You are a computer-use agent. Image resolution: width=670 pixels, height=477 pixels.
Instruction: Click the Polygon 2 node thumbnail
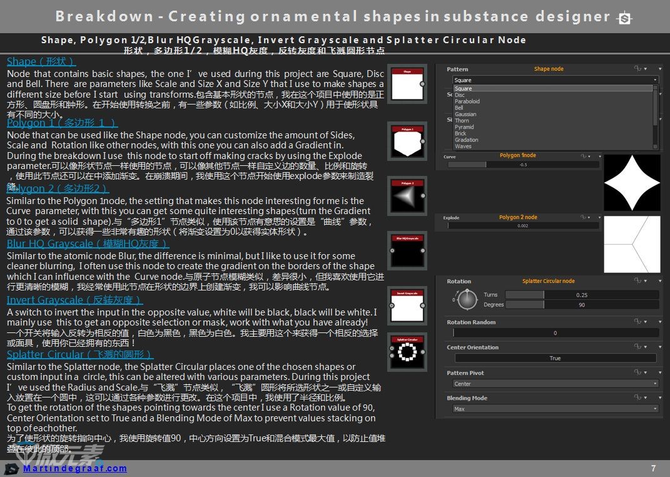click(x=407, y=196)
